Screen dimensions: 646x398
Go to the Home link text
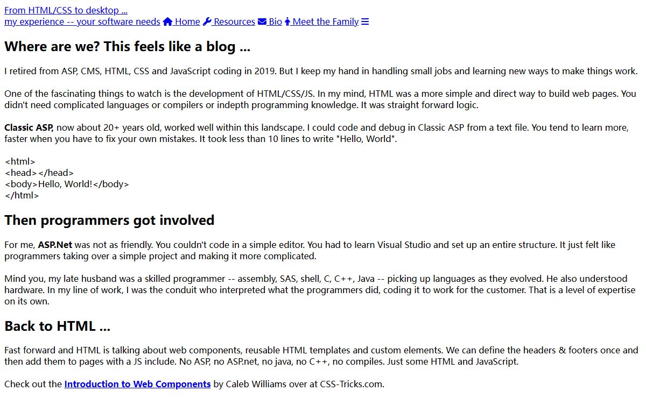(x=187, y=22)
